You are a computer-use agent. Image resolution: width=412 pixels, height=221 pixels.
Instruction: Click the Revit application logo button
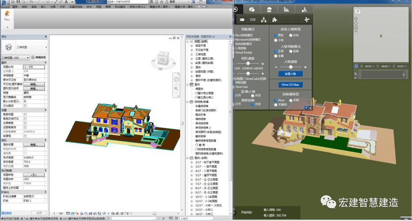point(4,3)
